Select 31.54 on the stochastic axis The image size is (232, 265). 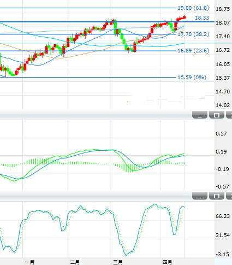pyautogui.click(x=223, y=235)
